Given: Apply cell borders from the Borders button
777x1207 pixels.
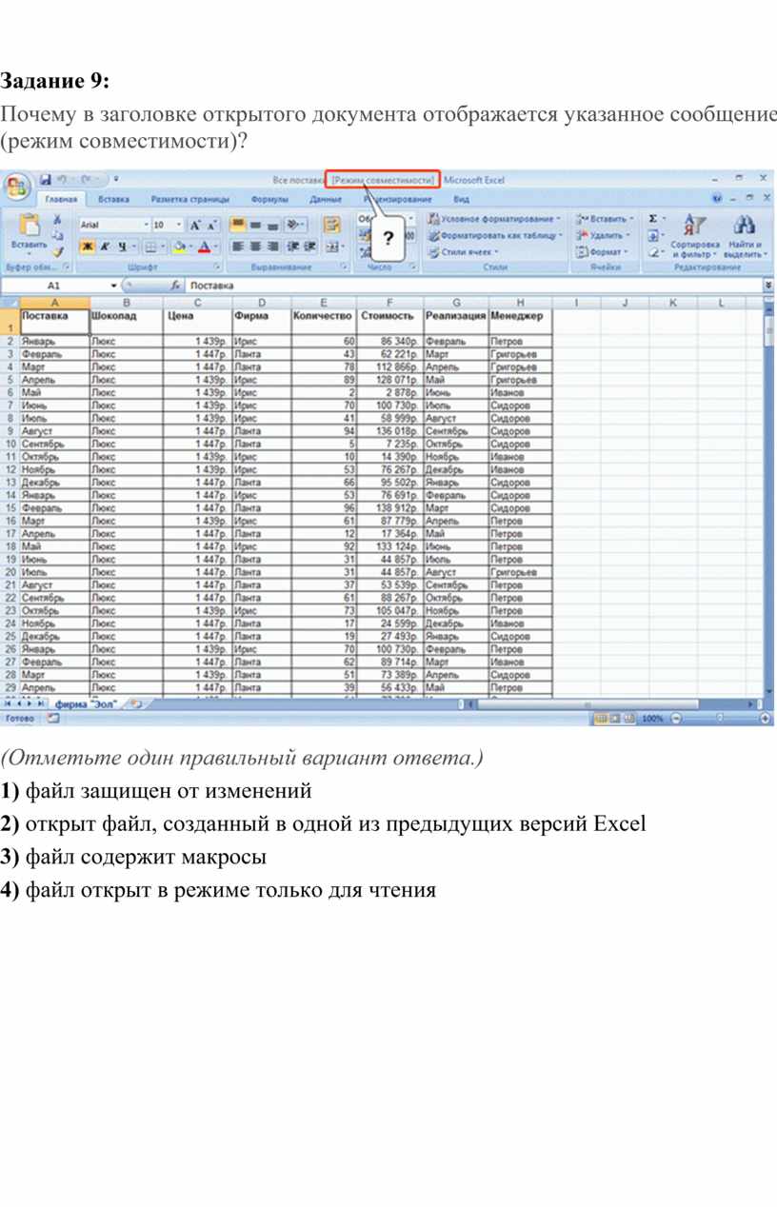Looking at the screenshot, I should coord(150,247).
